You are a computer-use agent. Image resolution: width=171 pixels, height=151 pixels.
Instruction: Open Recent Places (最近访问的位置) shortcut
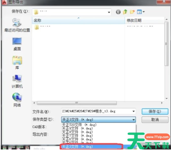pyautogui.click(x=17, y=25)
